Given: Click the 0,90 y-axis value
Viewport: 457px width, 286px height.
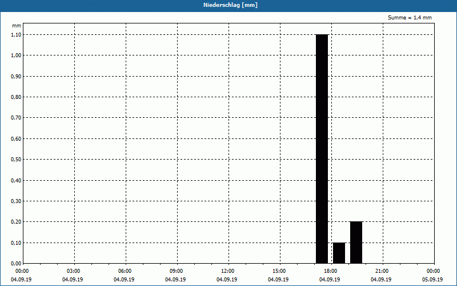Looking at the screenshot, I should [x=16, y=76].
